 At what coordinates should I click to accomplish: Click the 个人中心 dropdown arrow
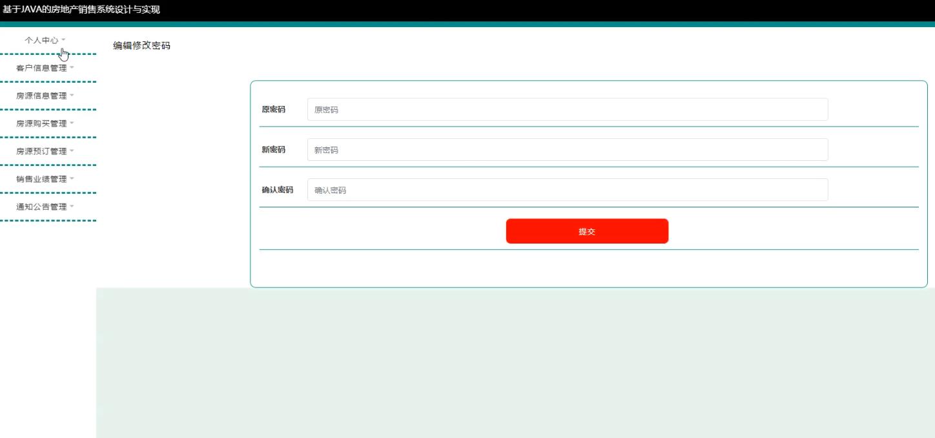point(65,39)
